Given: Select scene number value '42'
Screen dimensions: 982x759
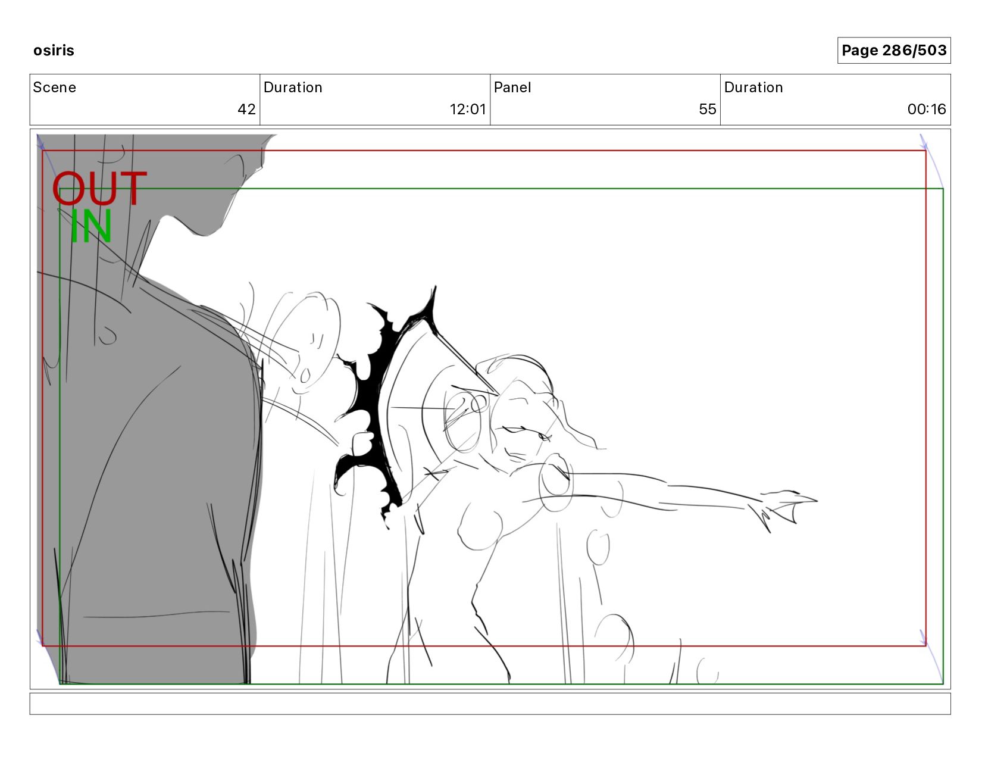Looking at the screenshot, I should [246, 109].
